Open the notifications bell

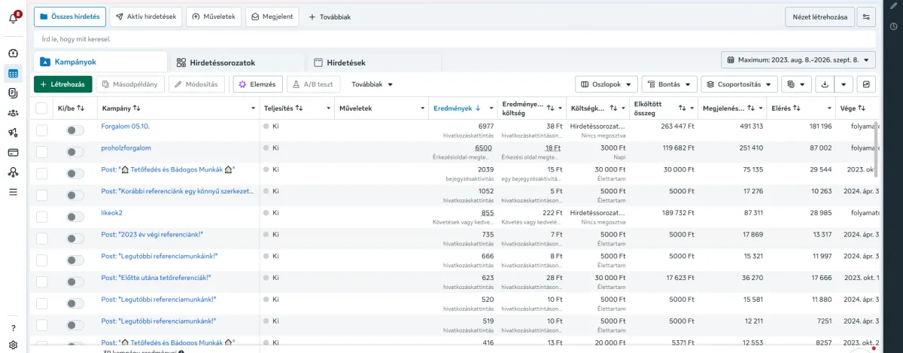14,18
